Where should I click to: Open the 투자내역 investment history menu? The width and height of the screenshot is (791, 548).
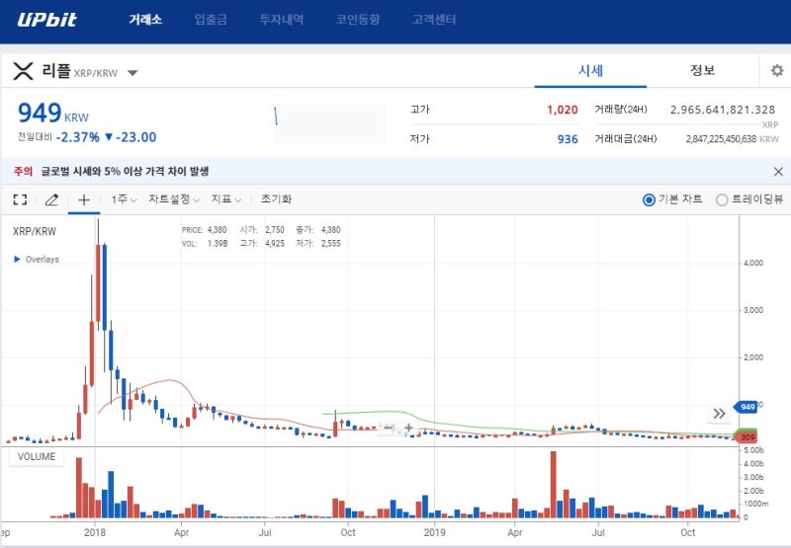click(282, 20)
